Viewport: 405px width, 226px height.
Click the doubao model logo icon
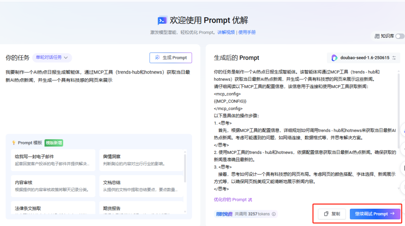click(334, 58)
